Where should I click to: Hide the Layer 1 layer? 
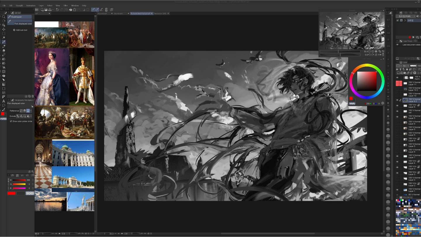[x=397, y=190]
